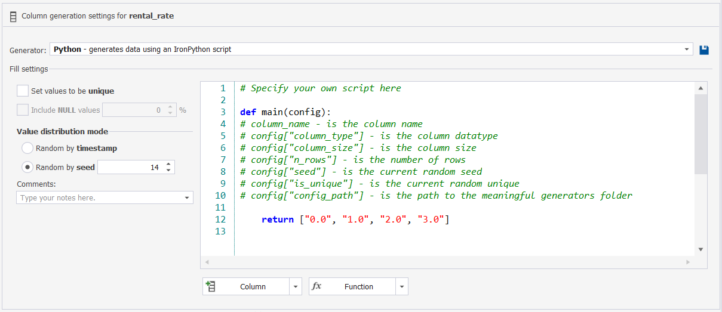
Task: Click the script editor scroll up arrow
Action: click(701, 88)
